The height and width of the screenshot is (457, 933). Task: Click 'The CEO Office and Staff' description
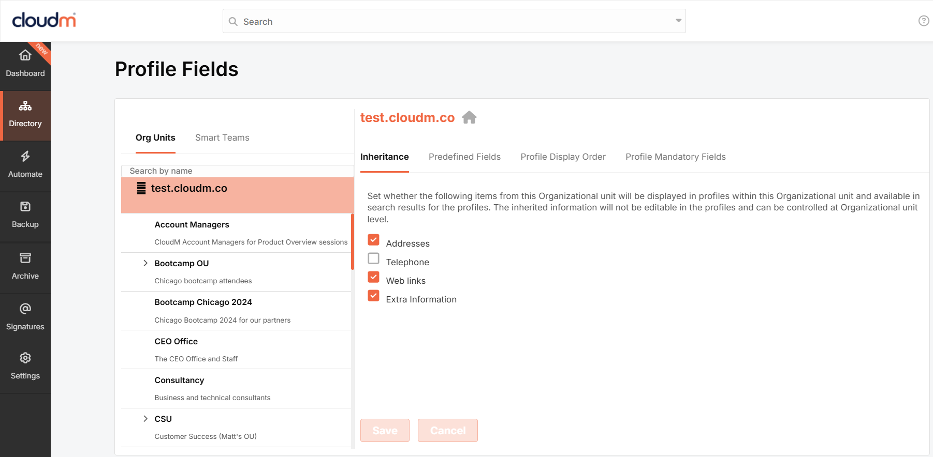[x=196, y=359]
